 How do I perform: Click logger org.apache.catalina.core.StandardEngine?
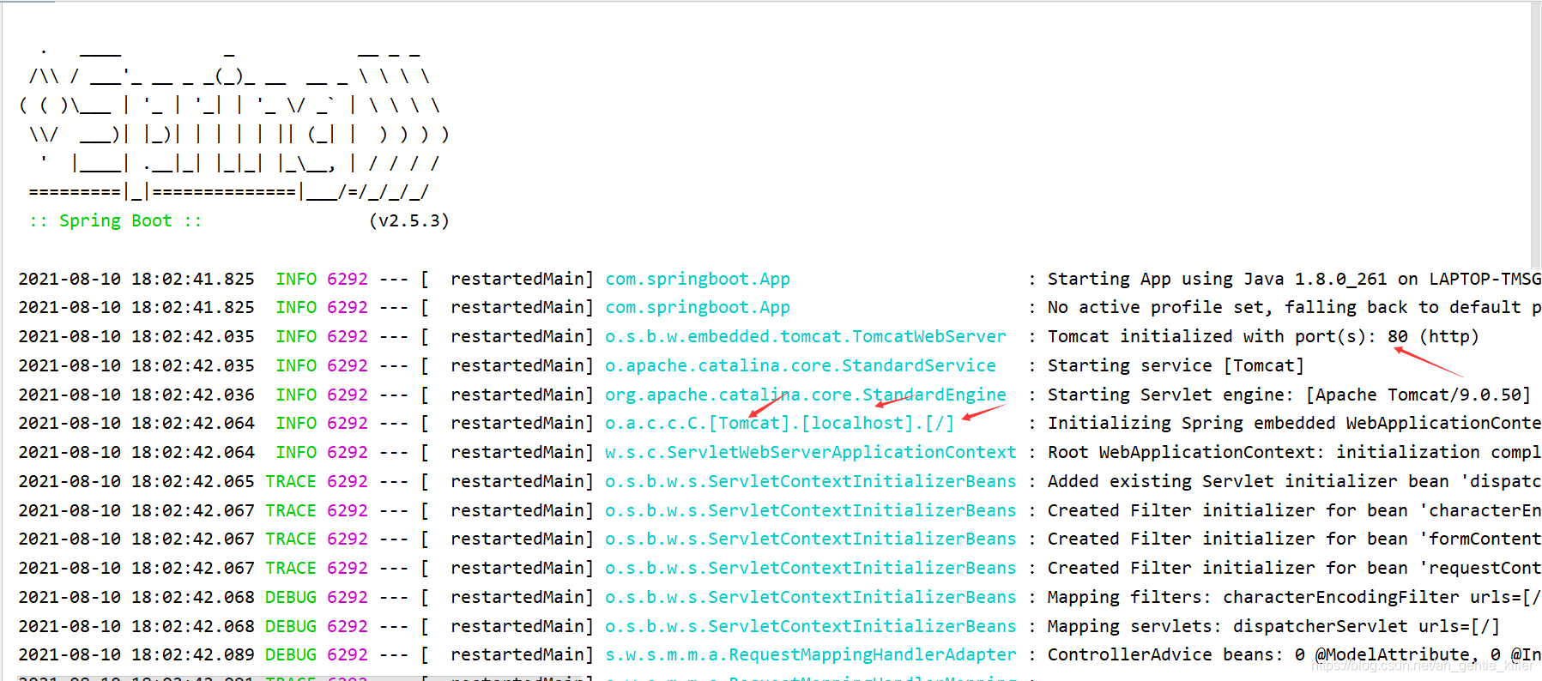pyautogui.click(x=805, y=395)
